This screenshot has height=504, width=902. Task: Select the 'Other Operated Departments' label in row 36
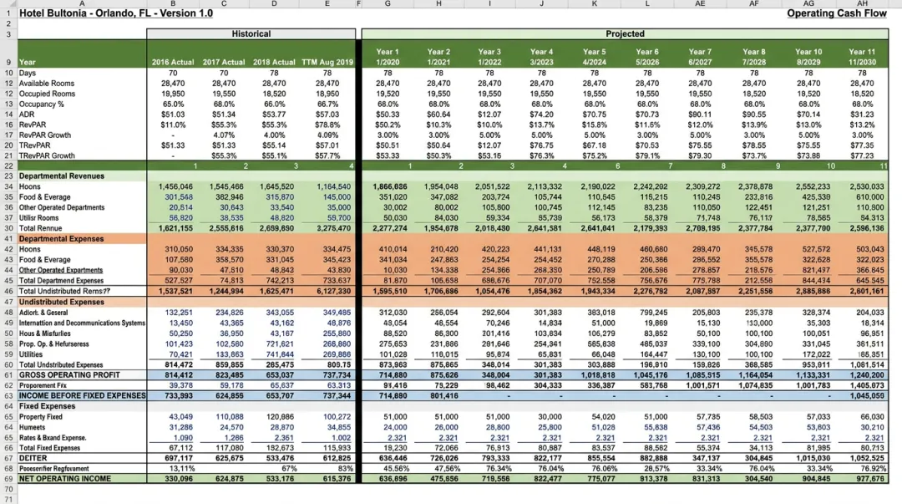pyautogui.click(x=62, y=207)
